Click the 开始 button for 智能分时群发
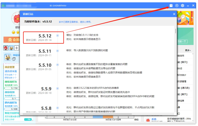The image size is (198, 126). [28, 119]
